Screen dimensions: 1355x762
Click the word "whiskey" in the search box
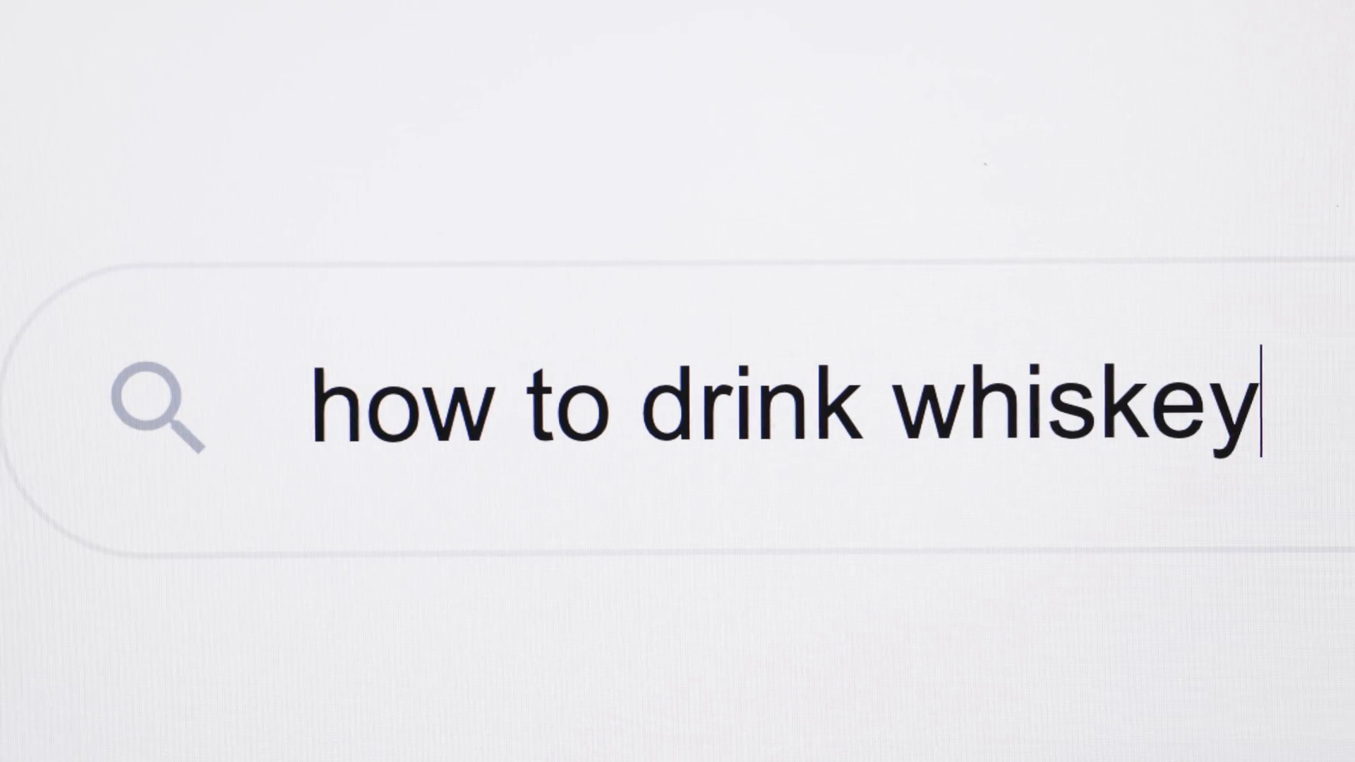coord(1077,409)
